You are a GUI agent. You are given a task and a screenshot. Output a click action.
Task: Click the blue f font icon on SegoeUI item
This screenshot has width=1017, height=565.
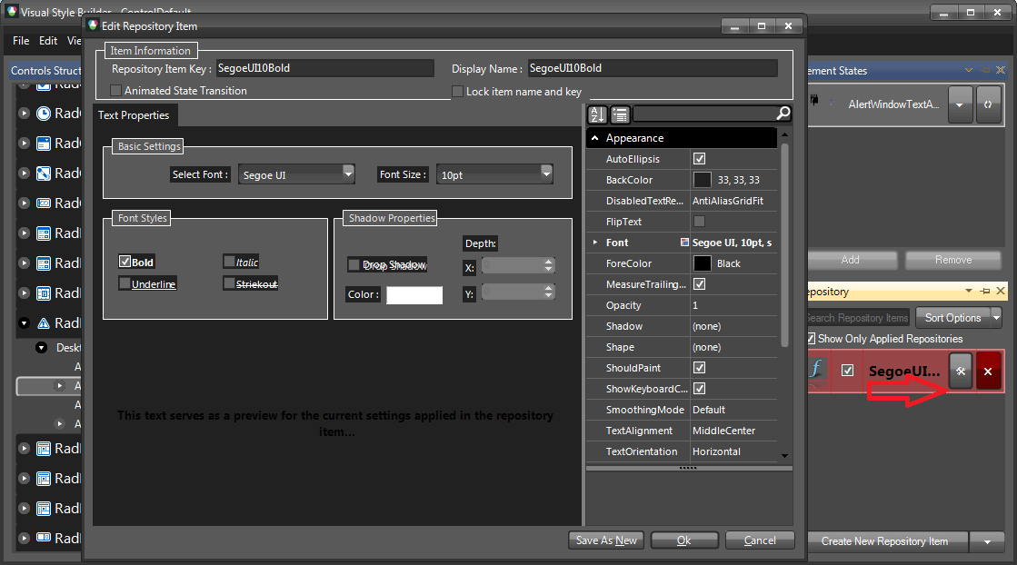click(x=815, y=371)
